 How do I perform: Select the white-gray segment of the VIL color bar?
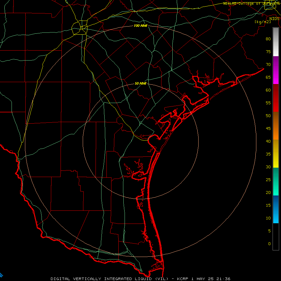[x=276, y=42]
